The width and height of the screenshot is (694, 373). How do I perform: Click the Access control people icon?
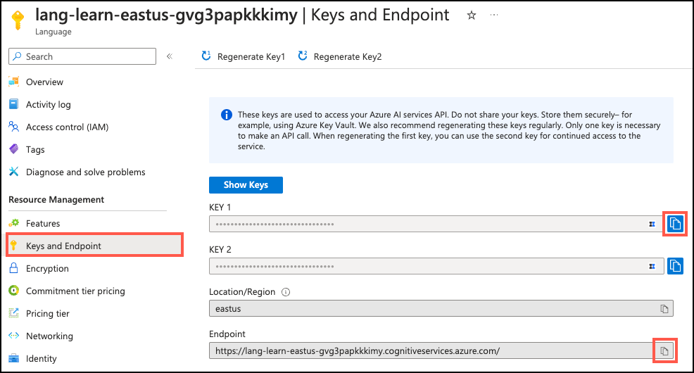tap(13, 127)
